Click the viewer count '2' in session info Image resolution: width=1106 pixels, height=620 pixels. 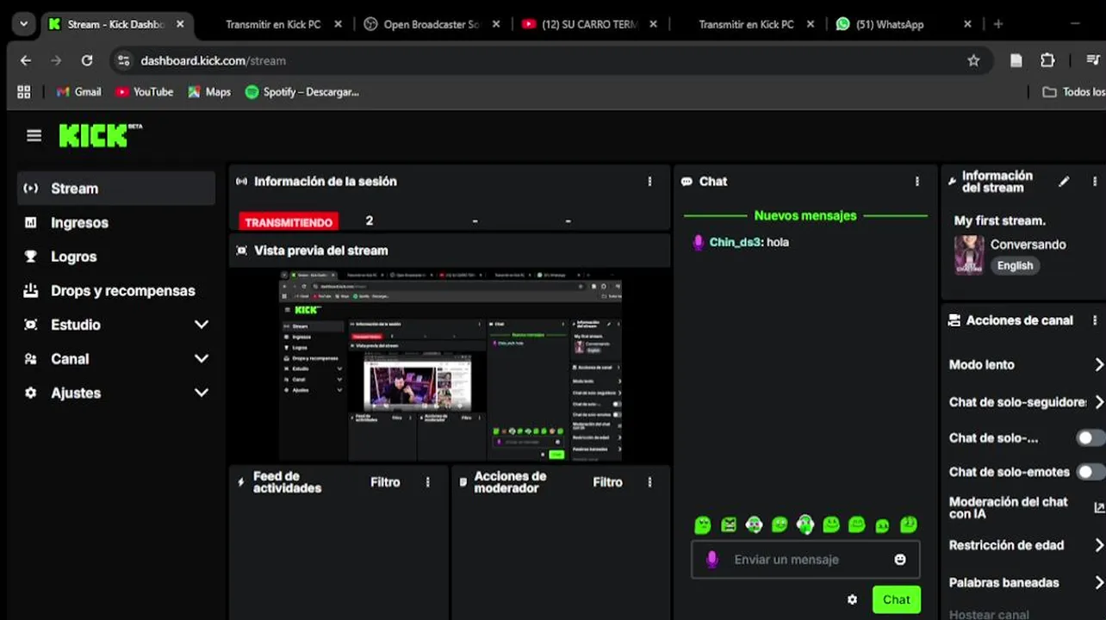coord(370,221)
